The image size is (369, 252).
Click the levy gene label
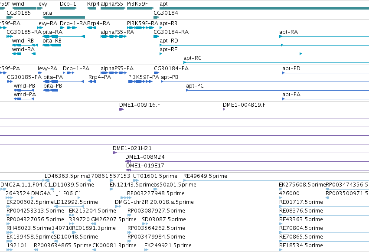pyautogui.click(x=42, y=4)
